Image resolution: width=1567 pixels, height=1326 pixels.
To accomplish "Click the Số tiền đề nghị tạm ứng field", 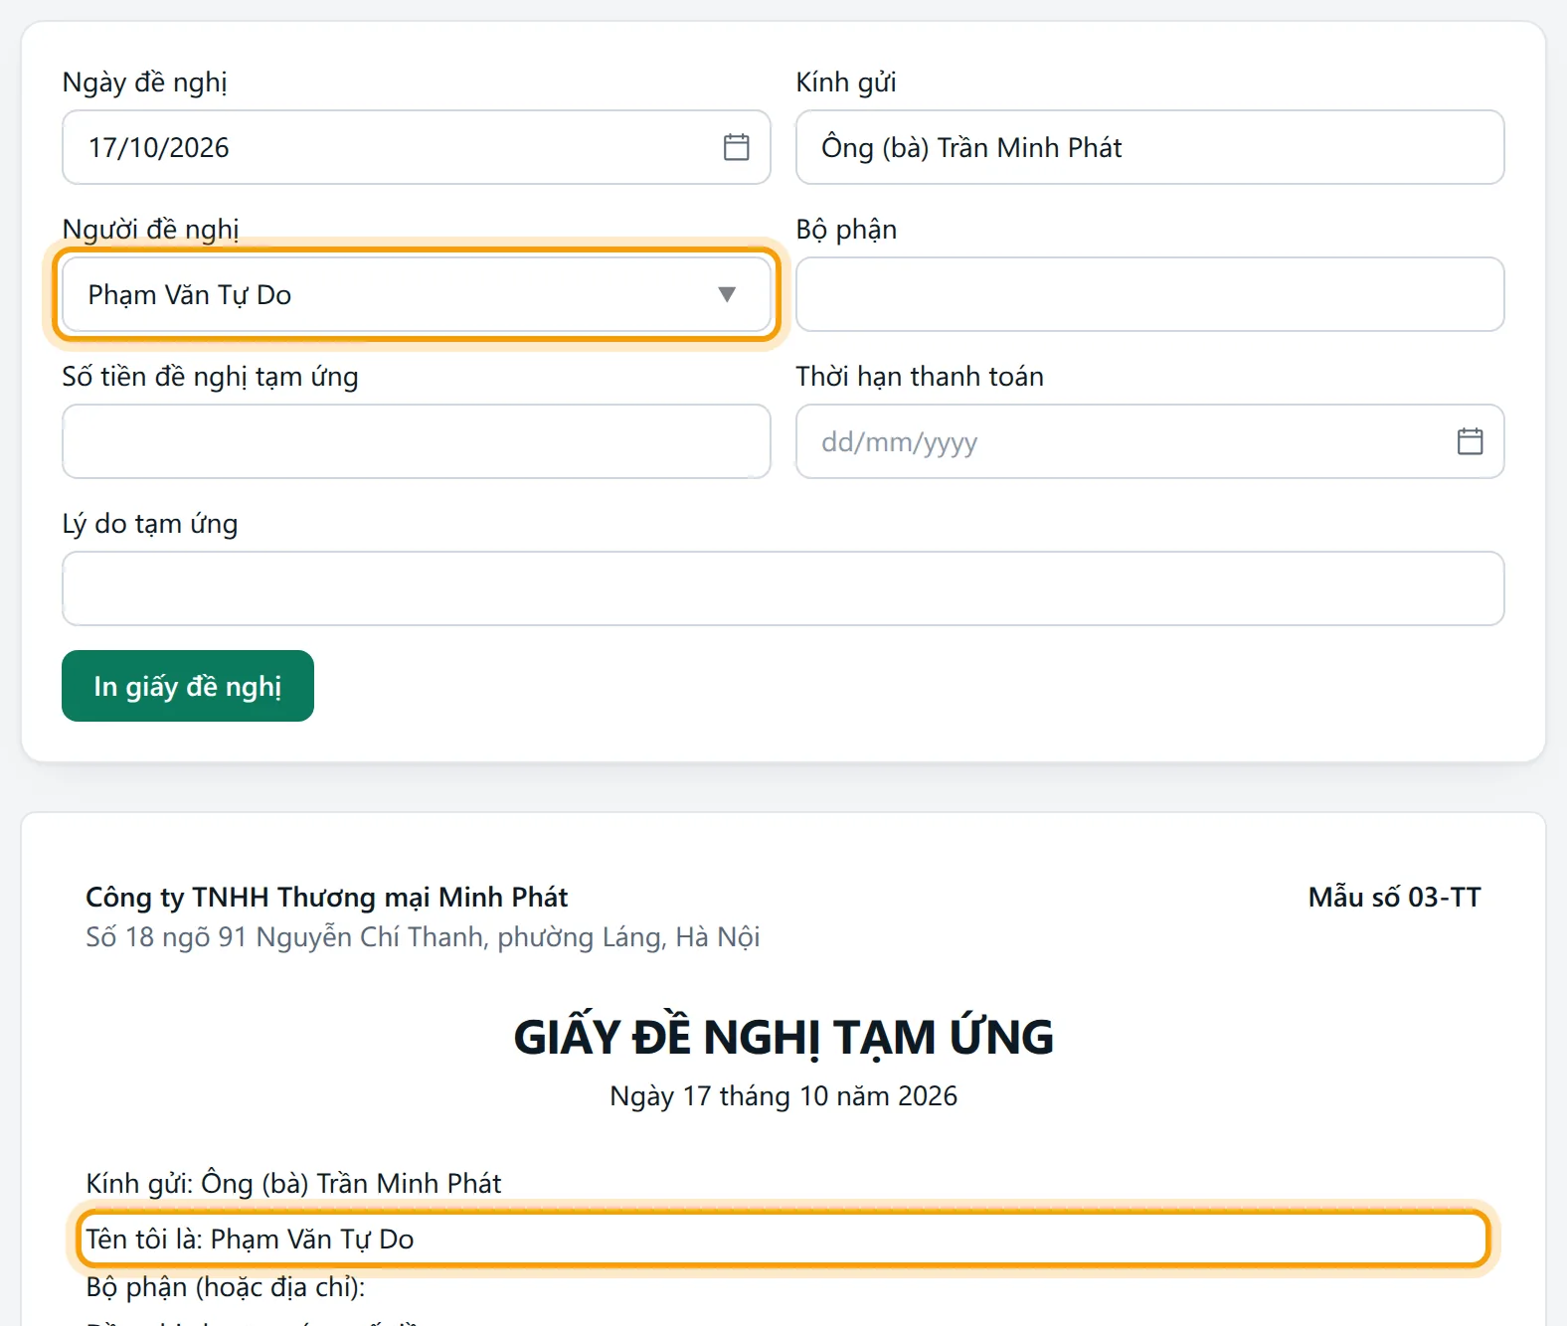I will 416,441.
